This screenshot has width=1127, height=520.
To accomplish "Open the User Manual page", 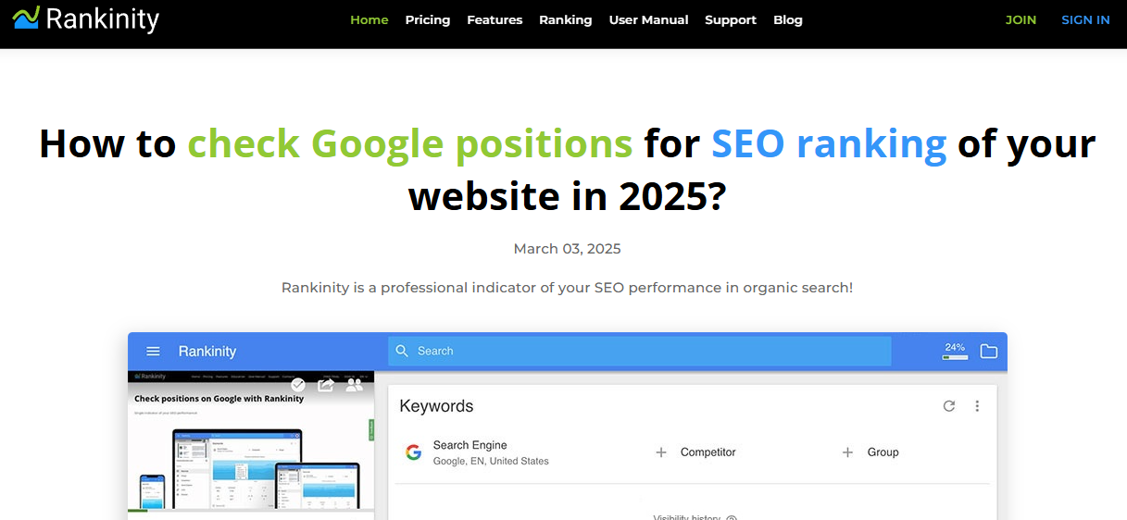I will click(x=648, y=19).
